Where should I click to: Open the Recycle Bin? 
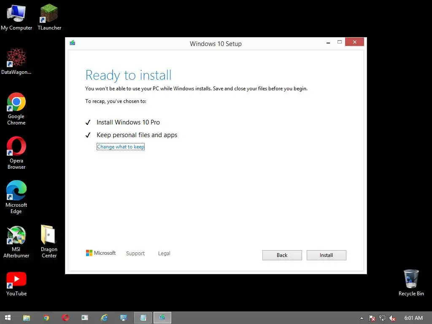click(411, 283)
